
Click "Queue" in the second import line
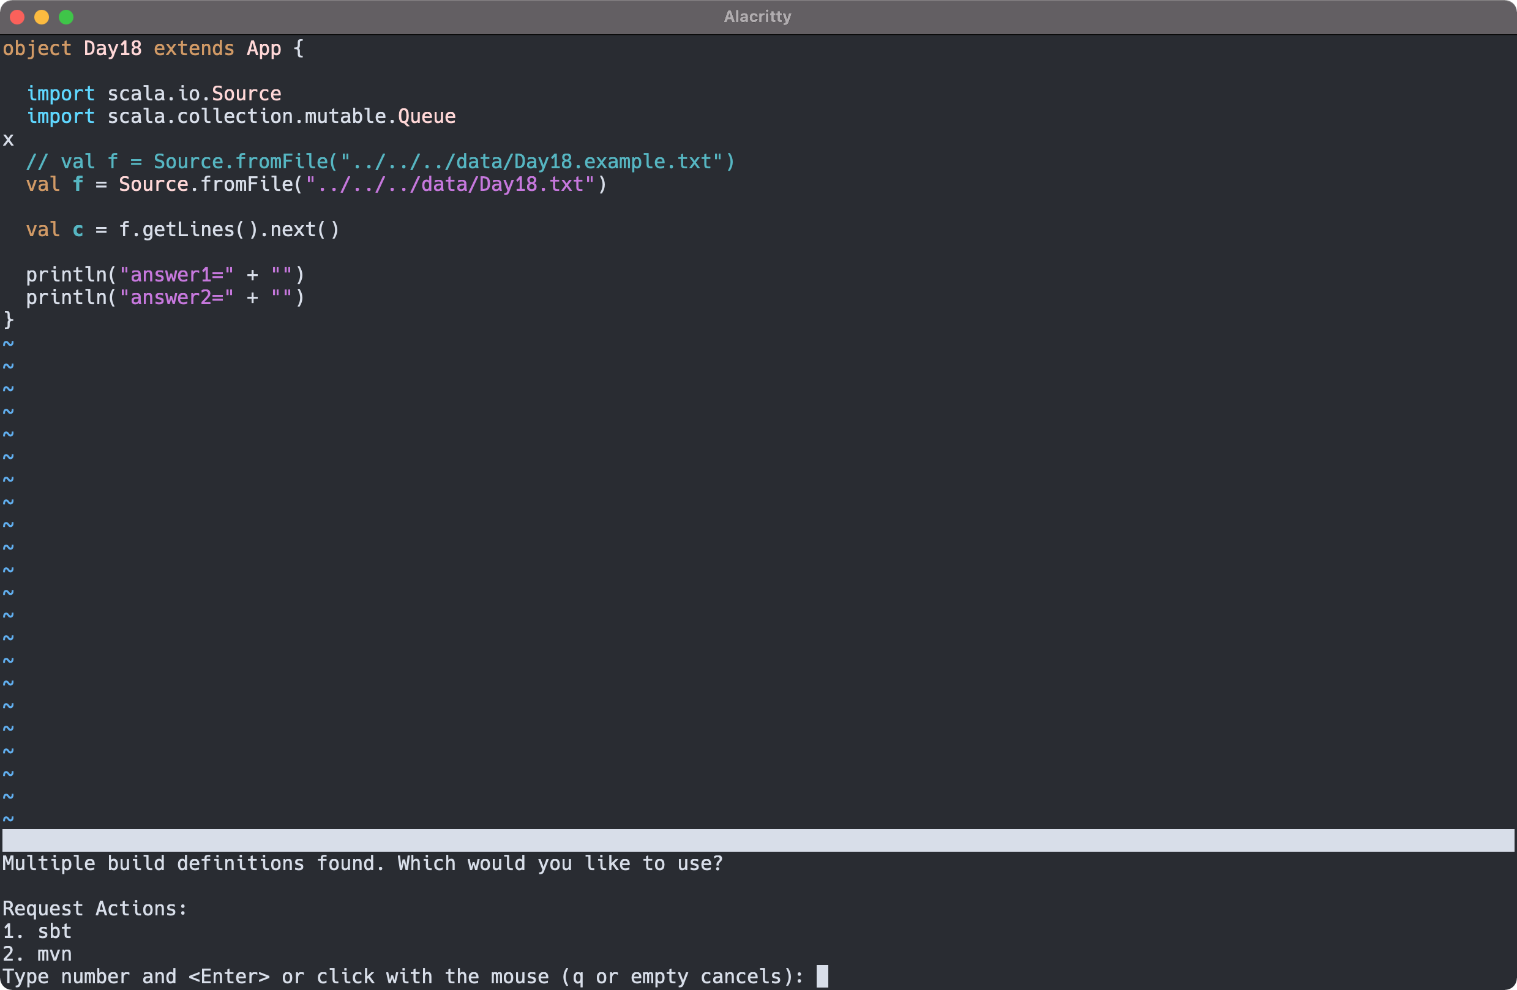tap(427, 117)
